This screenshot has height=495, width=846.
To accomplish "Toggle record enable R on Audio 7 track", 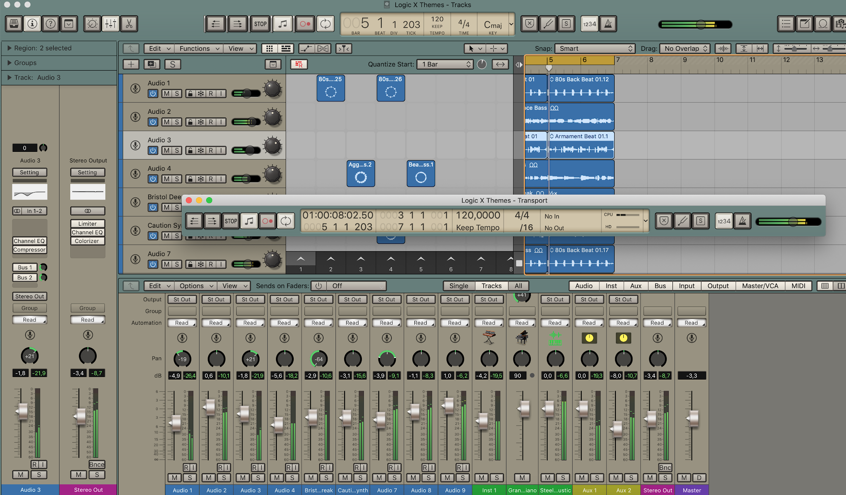I will (x=211, y=264).
